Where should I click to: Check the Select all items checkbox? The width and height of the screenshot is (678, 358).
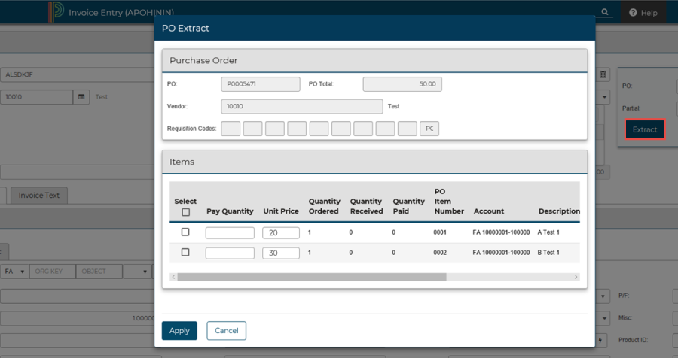pos(185,212)
